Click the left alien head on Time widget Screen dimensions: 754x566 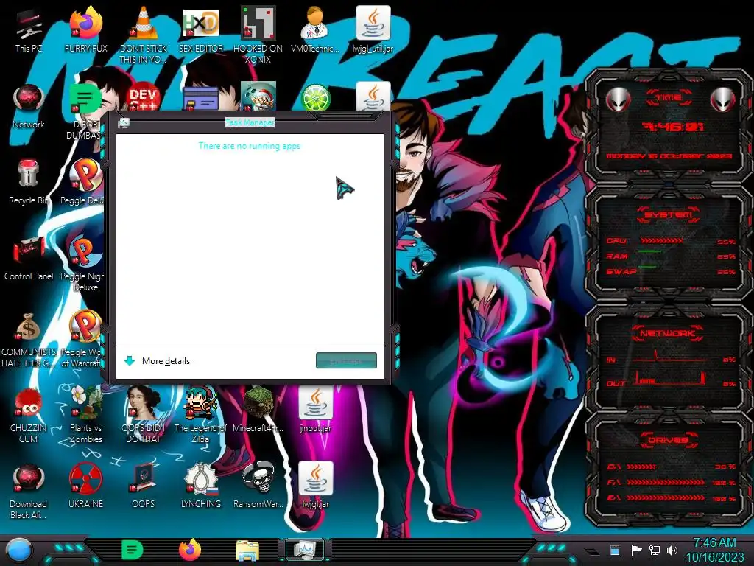pyautogui.click(x=618, y=99)
